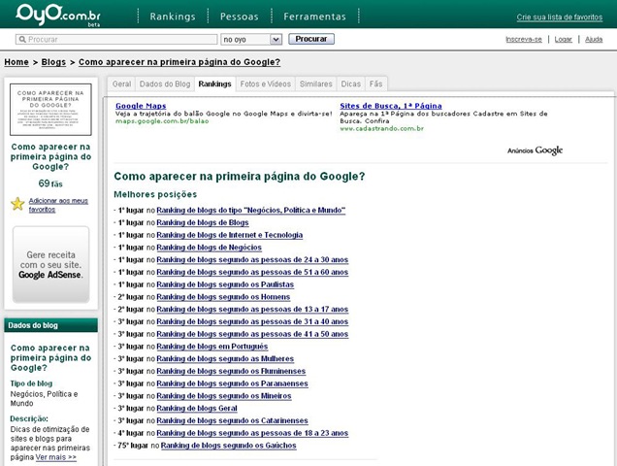Switch to the Dados do Blog tab
Viewport: 617px width, 466px height.
tap(165, 83)
